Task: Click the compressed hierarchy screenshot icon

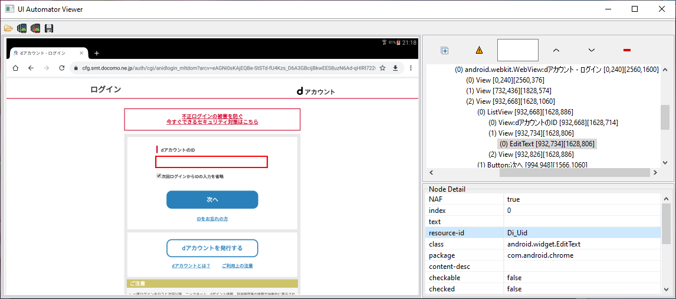Action: [35, 28]
